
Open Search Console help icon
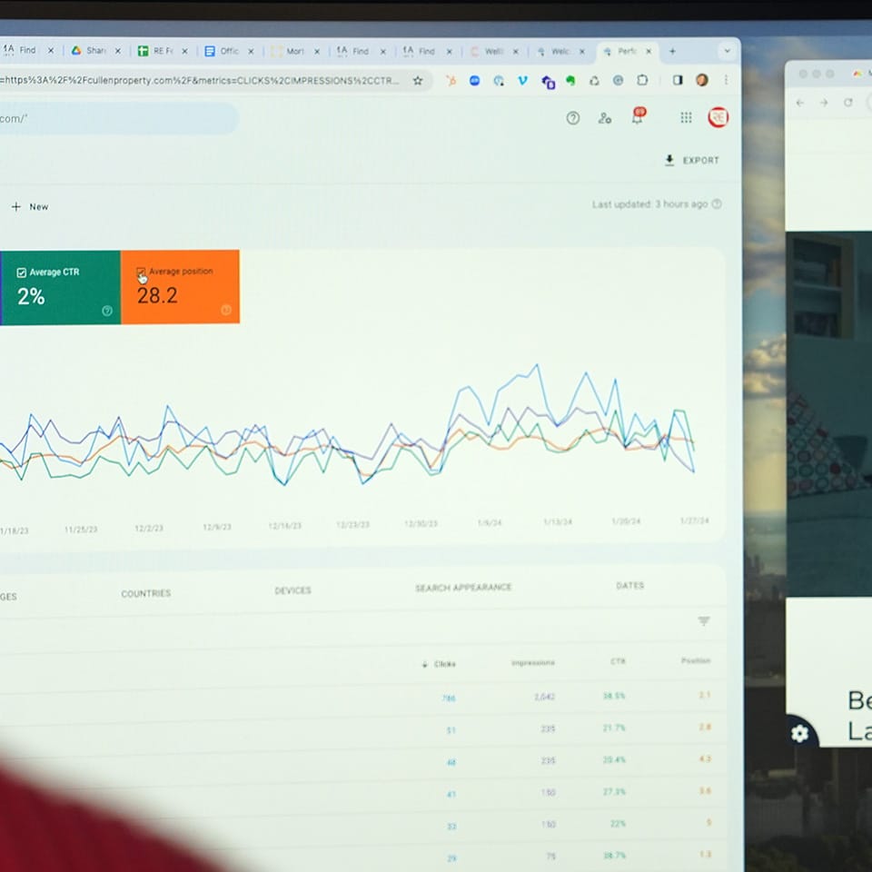pos(573,118)
